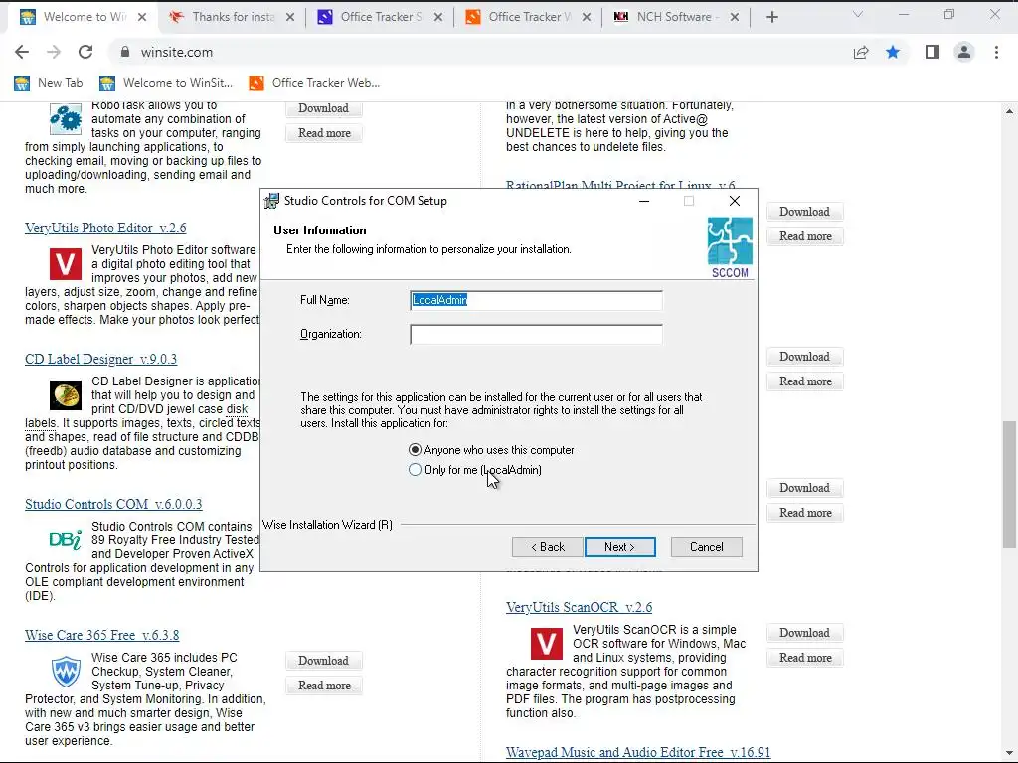Switch to NCH Software tab
1018x763 pixels.
[676, 18]
